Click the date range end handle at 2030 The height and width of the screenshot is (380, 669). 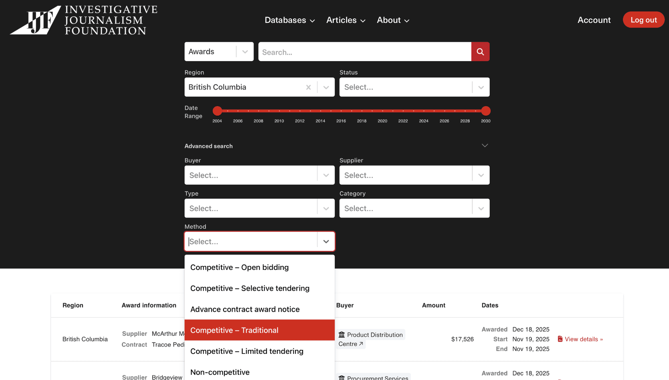pyautogui.click(x=486, y=111)
